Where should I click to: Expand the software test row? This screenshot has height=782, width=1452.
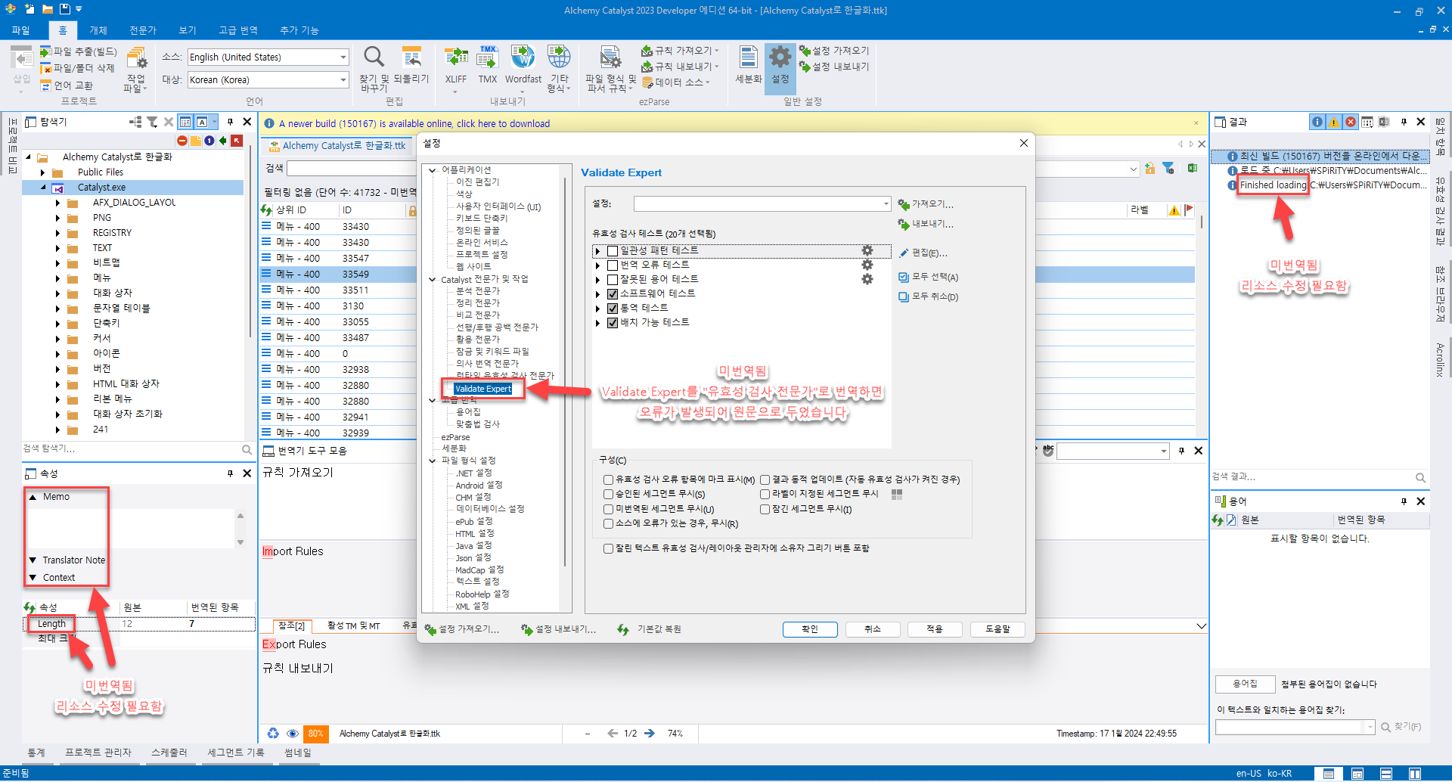[x=597, y=294]
